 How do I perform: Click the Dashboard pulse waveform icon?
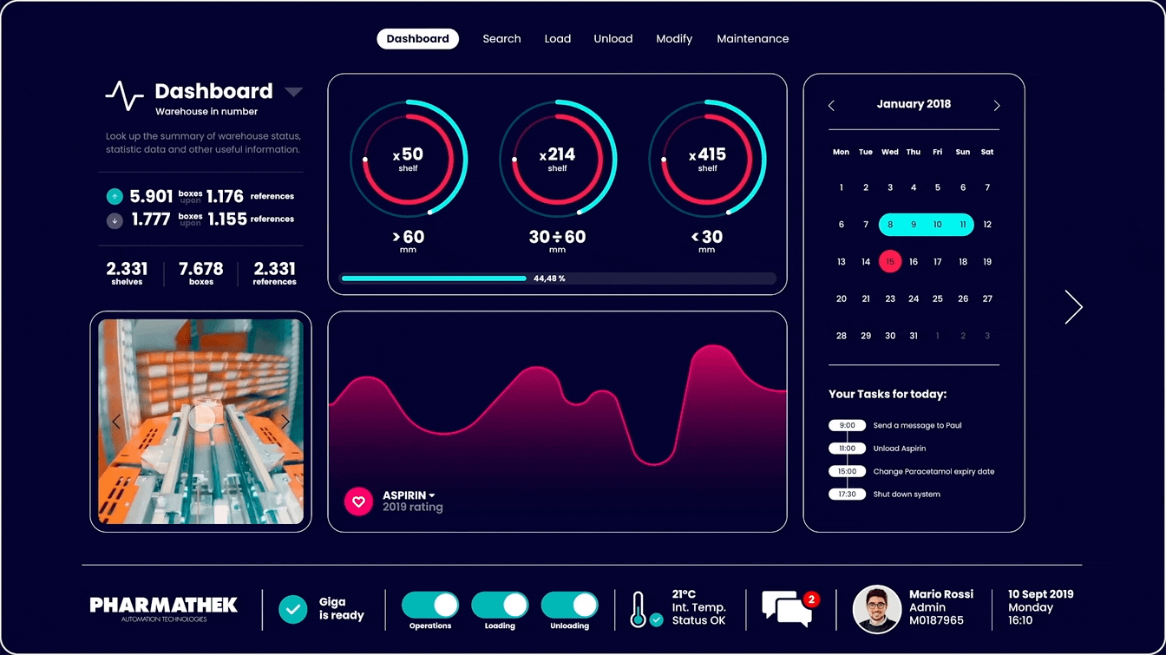[x=124, y=95]
